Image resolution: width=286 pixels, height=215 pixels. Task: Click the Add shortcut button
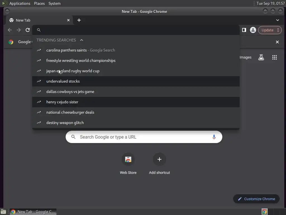pos(159,163)
